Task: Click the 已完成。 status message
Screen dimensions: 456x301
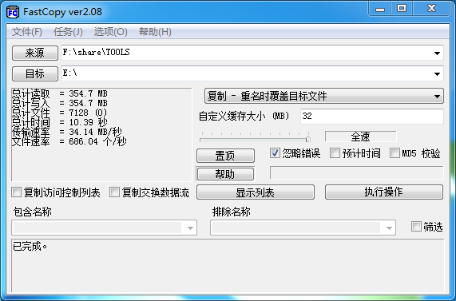Action: click(x=30, y=247)
